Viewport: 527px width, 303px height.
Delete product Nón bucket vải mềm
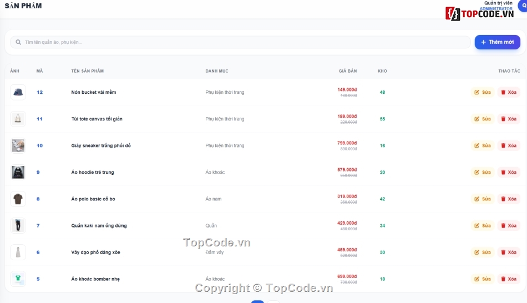pos(509,92)
